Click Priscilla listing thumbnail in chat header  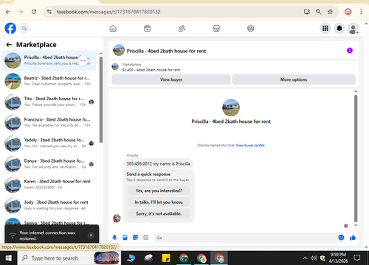119,50
